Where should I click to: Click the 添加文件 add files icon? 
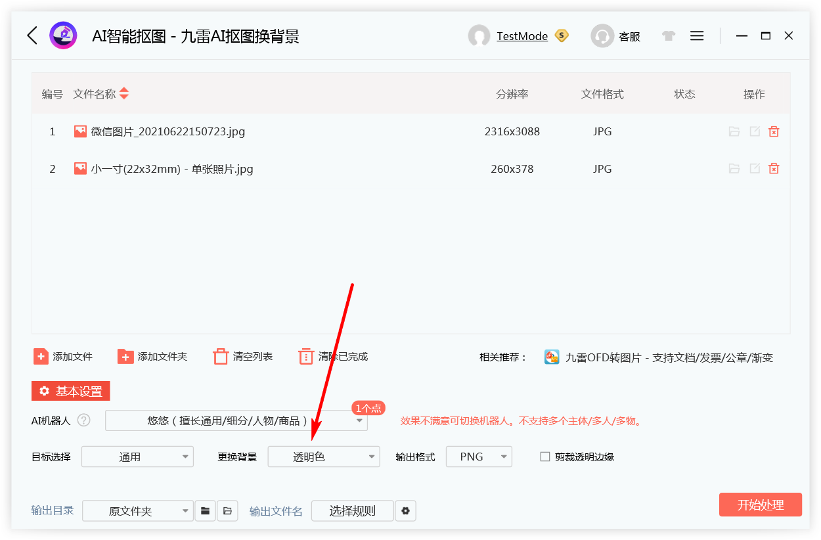[x=41, y=356]
